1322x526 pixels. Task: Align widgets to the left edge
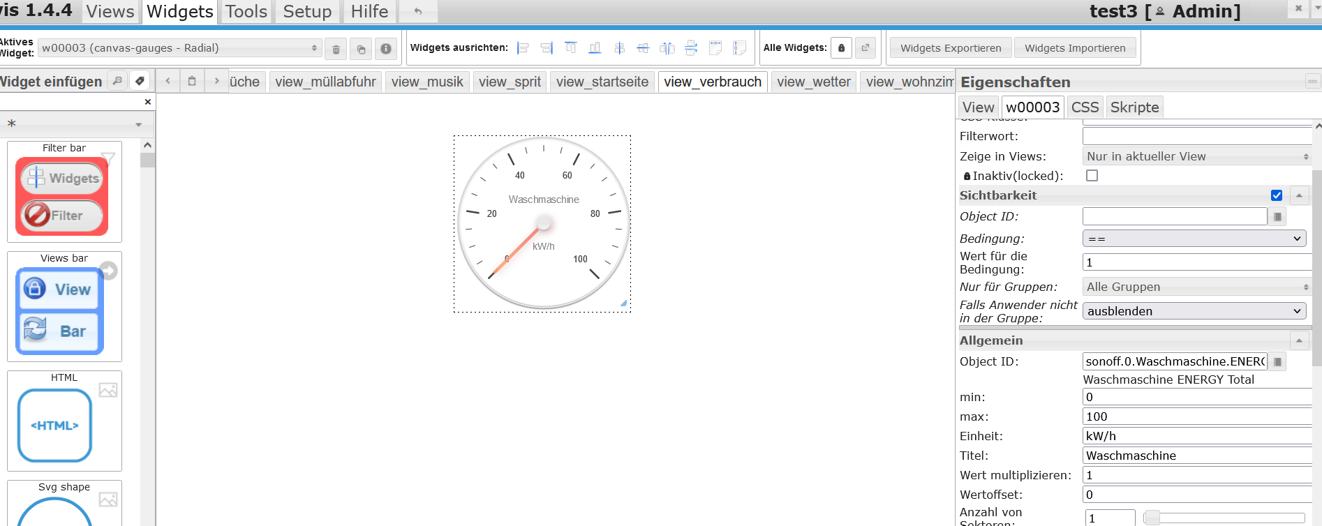(x=523, y=48)
